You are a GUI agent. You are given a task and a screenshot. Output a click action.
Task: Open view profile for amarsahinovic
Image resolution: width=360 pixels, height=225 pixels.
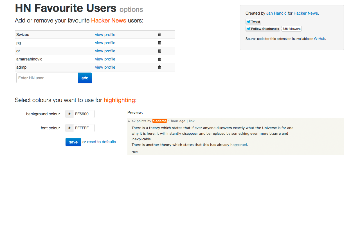tap(105, 59)
